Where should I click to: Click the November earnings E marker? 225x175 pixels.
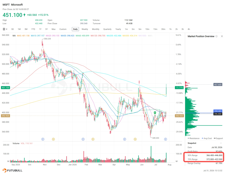(43, 139)
